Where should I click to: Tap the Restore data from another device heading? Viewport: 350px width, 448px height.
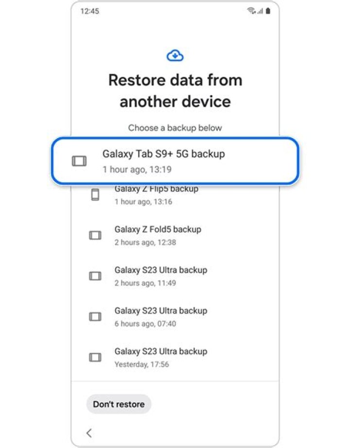tap(175, 91)
